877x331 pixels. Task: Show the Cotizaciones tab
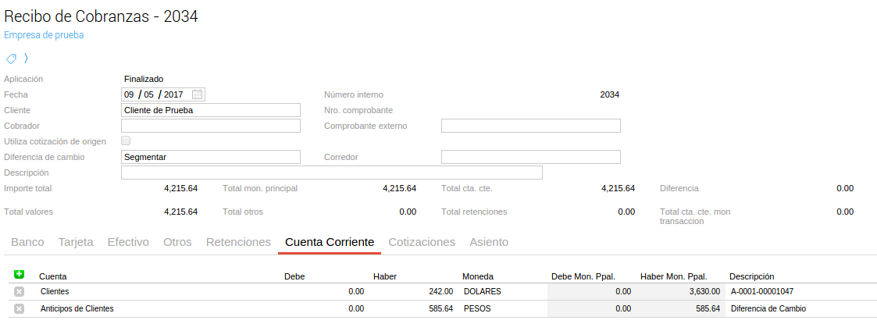[x=422, y=242]
